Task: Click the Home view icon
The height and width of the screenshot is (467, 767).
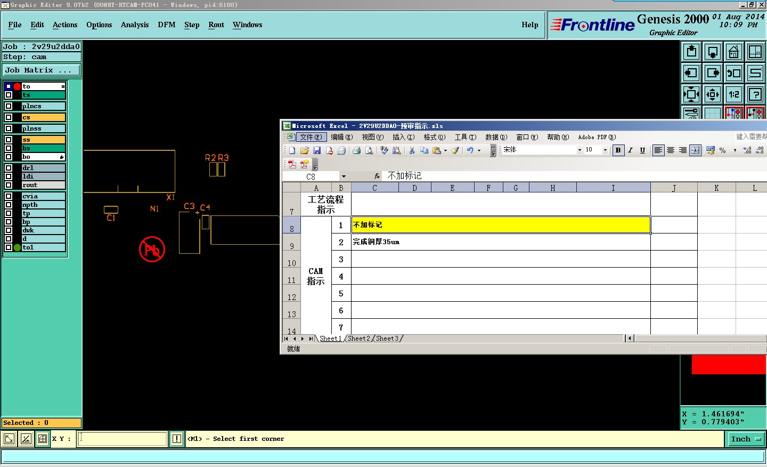Action: click(x=734, y=52)
